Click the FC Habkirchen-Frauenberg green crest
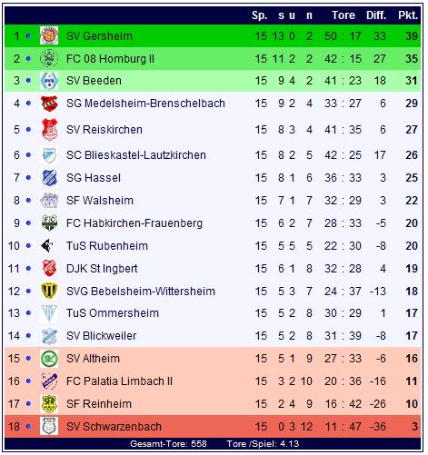Viewport: 428px width, 455px height. click(49, 223)
